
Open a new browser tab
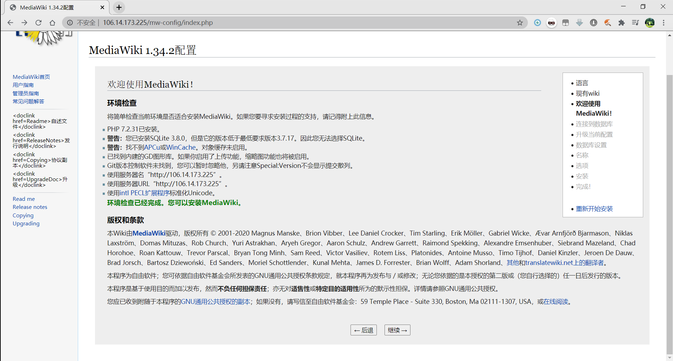pos(119,7)
